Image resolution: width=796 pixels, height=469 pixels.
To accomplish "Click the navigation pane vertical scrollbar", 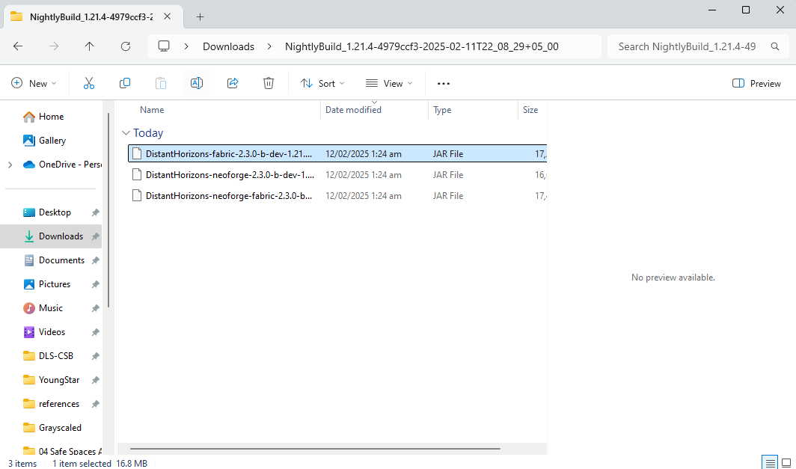I will [108, 210].
